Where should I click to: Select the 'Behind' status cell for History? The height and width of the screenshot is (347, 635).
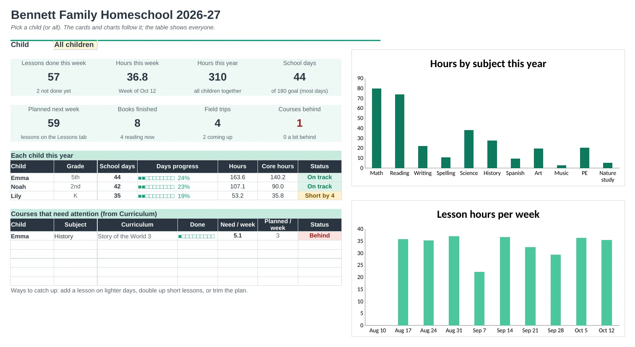click(320, 235)
